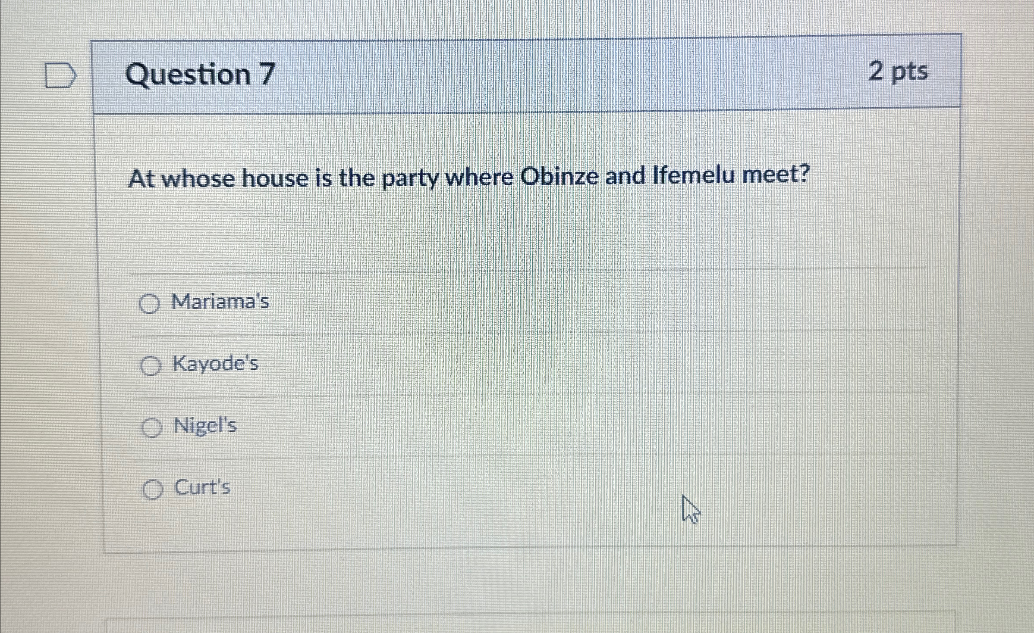Screen dimensions: 1034x633
Task: Select the Curt's radio button
Action: (x=154, y=490)
